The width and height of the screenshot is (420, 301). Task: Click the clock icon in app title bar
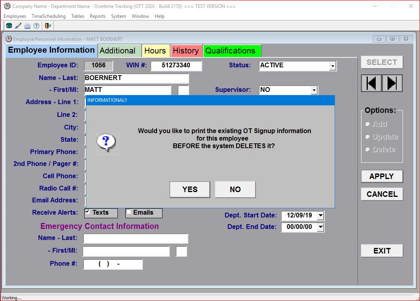pos(7,6)
